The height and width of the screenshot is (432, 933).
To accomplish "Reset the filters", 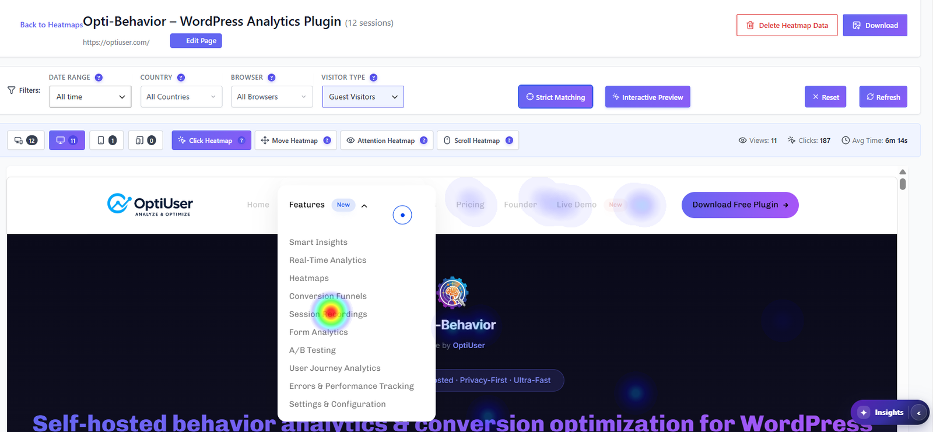I will pos(825,97).
